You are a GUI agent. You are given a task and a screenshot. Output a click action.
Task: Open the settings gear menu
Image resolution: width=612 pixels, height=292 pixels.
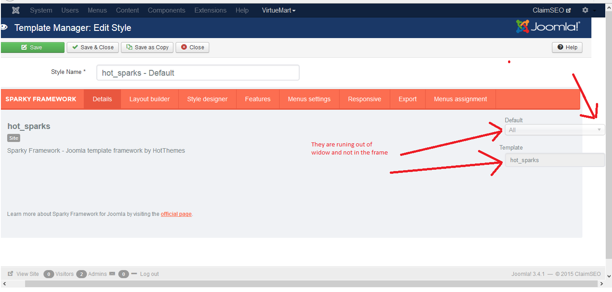tap(585, 10)
